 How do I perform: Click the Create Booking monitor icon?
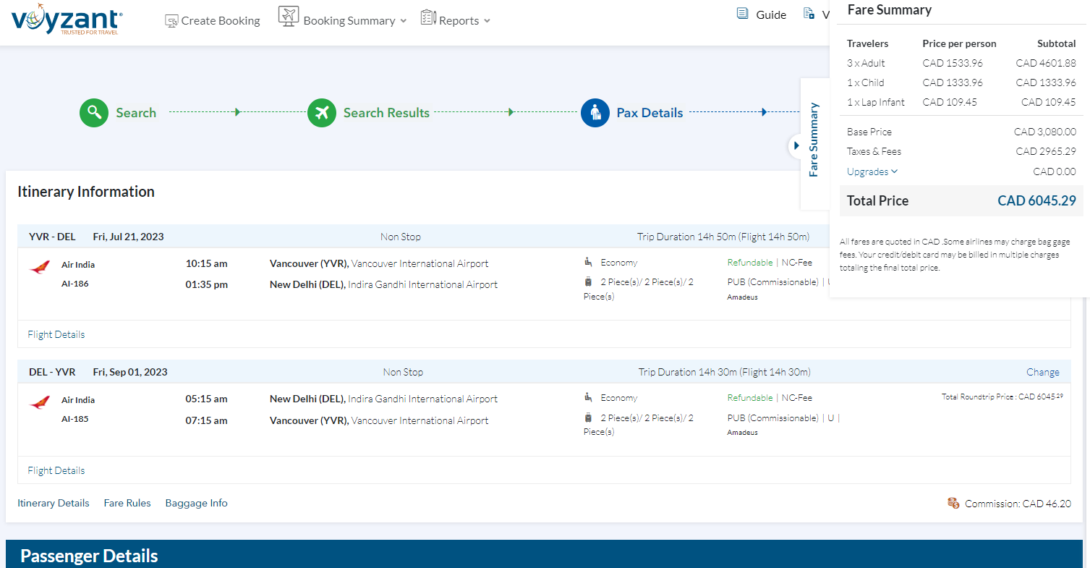(x=171, y=21)
